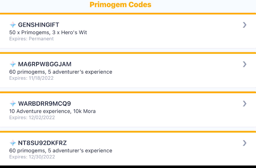Viewport: 256px width, 168px height.
Task: Open the WARBDRR9MCQ9 code title
Action: coord(44,104)
